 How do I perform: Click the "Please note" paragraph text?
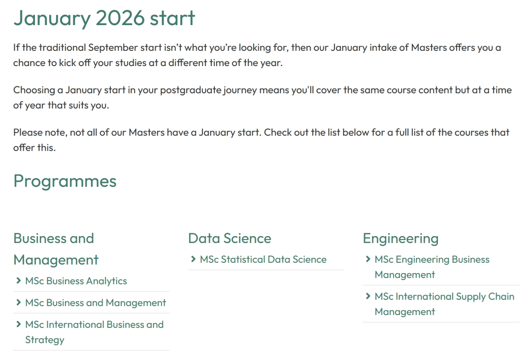click(261, 140)
